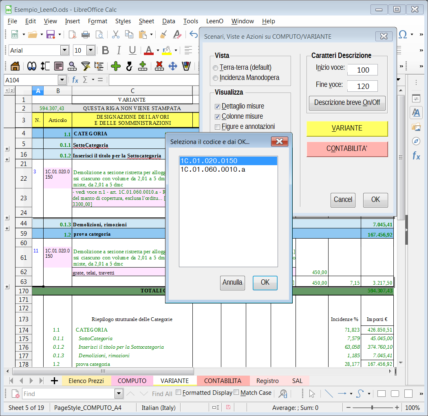This screenshot has height=416, width=428.
Task: Toggle Italic formatting
Action: [119, 51]
